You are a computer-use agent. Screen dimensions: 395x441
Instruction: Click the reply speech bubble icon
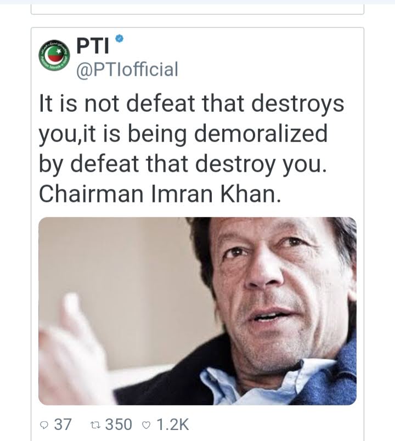point(44,425)
